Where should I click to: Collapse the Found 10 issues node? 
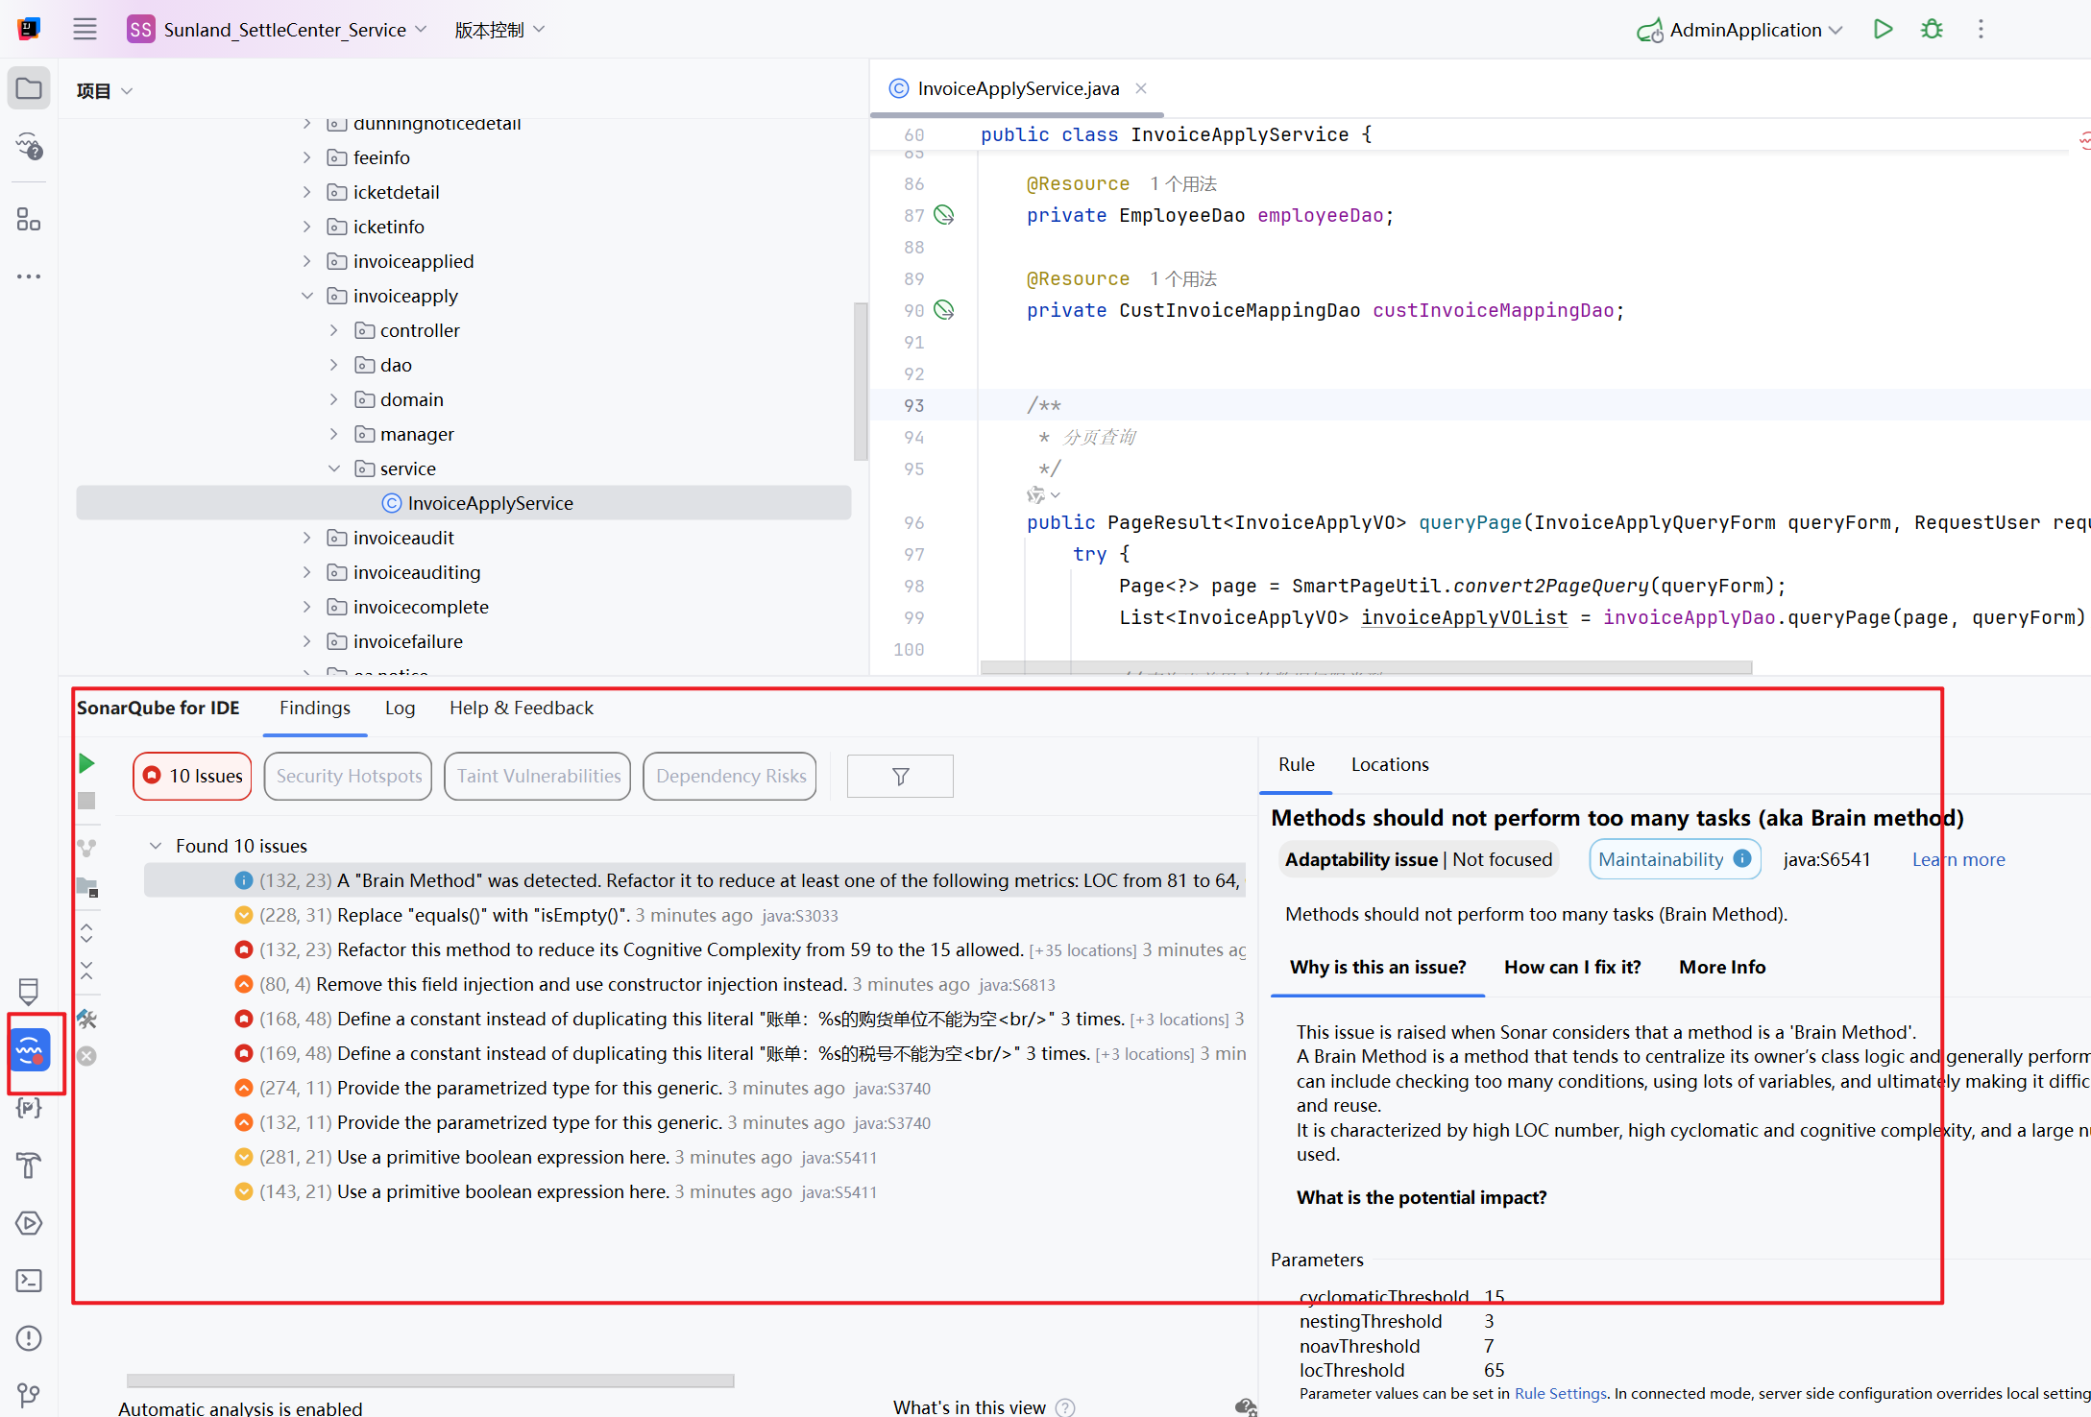pyautogui.click(x=156, y=846)
